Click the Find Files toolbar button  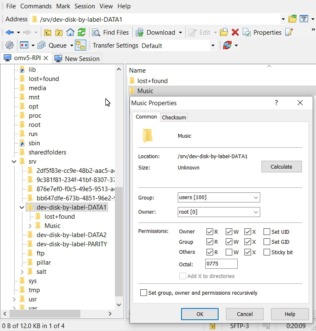pos(111,33)
